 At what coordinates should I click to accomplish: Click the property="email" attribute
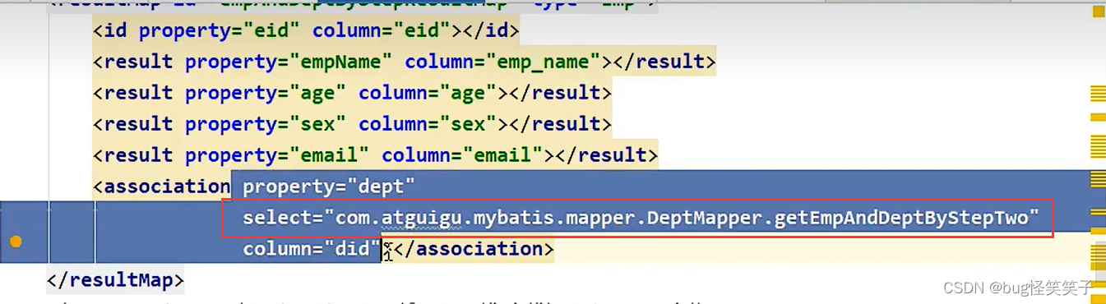point(278,156)
